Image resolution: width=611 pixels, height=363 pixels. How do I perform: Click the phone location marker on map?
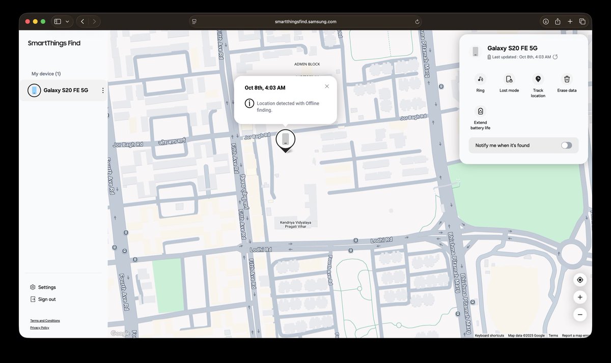click(285, 141)
